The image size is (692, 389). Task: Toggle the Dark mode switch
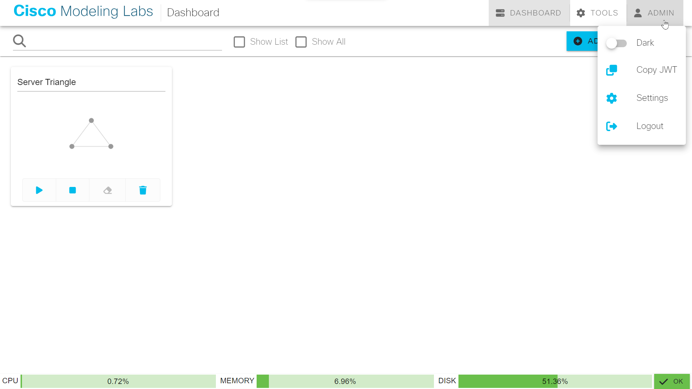616,43
